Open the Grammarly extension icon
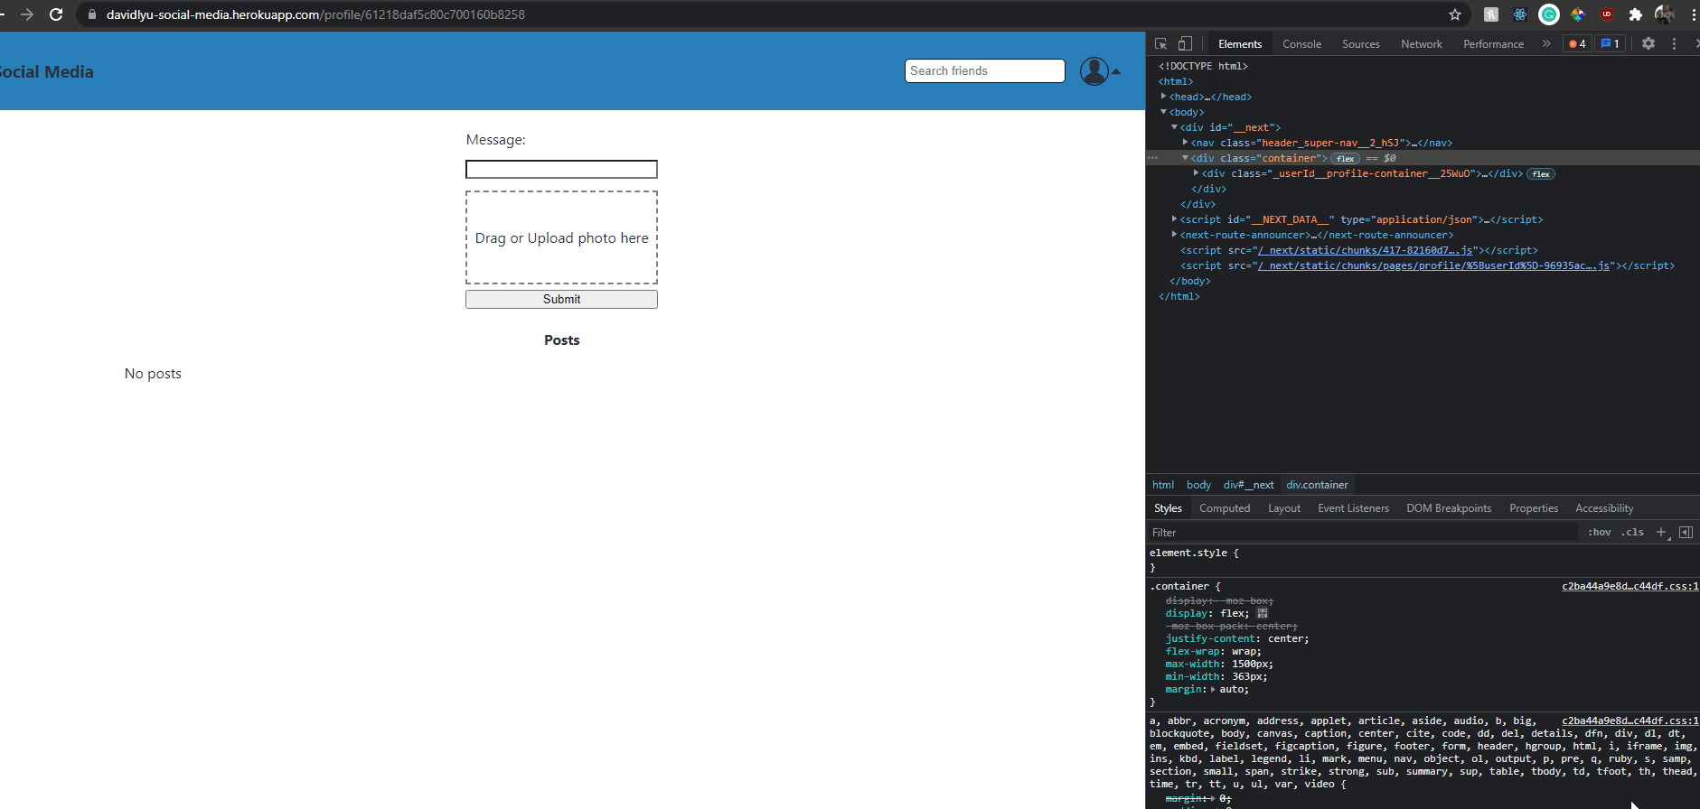Screen dimensions: 1700x809 click(1549, 14)
